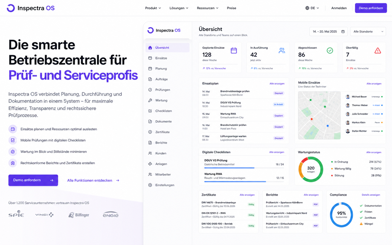This screenshot has width=392, height=245.
Task: Open Einstellungen in the sidebar
Action: pyautogui.click(x=168, y=185)
